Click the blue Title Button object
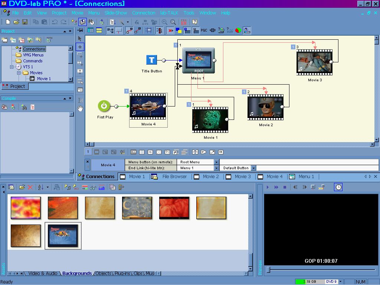Image resolution: width=380 pixels, height=285 pixels. 151,60
